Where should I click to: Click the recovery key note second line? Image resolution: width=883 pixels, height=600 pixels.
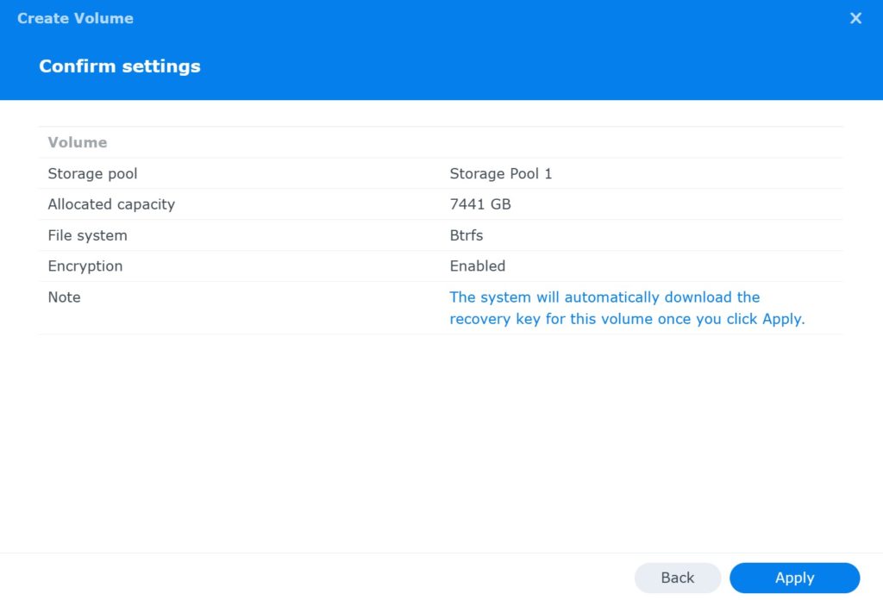[626, 319]
